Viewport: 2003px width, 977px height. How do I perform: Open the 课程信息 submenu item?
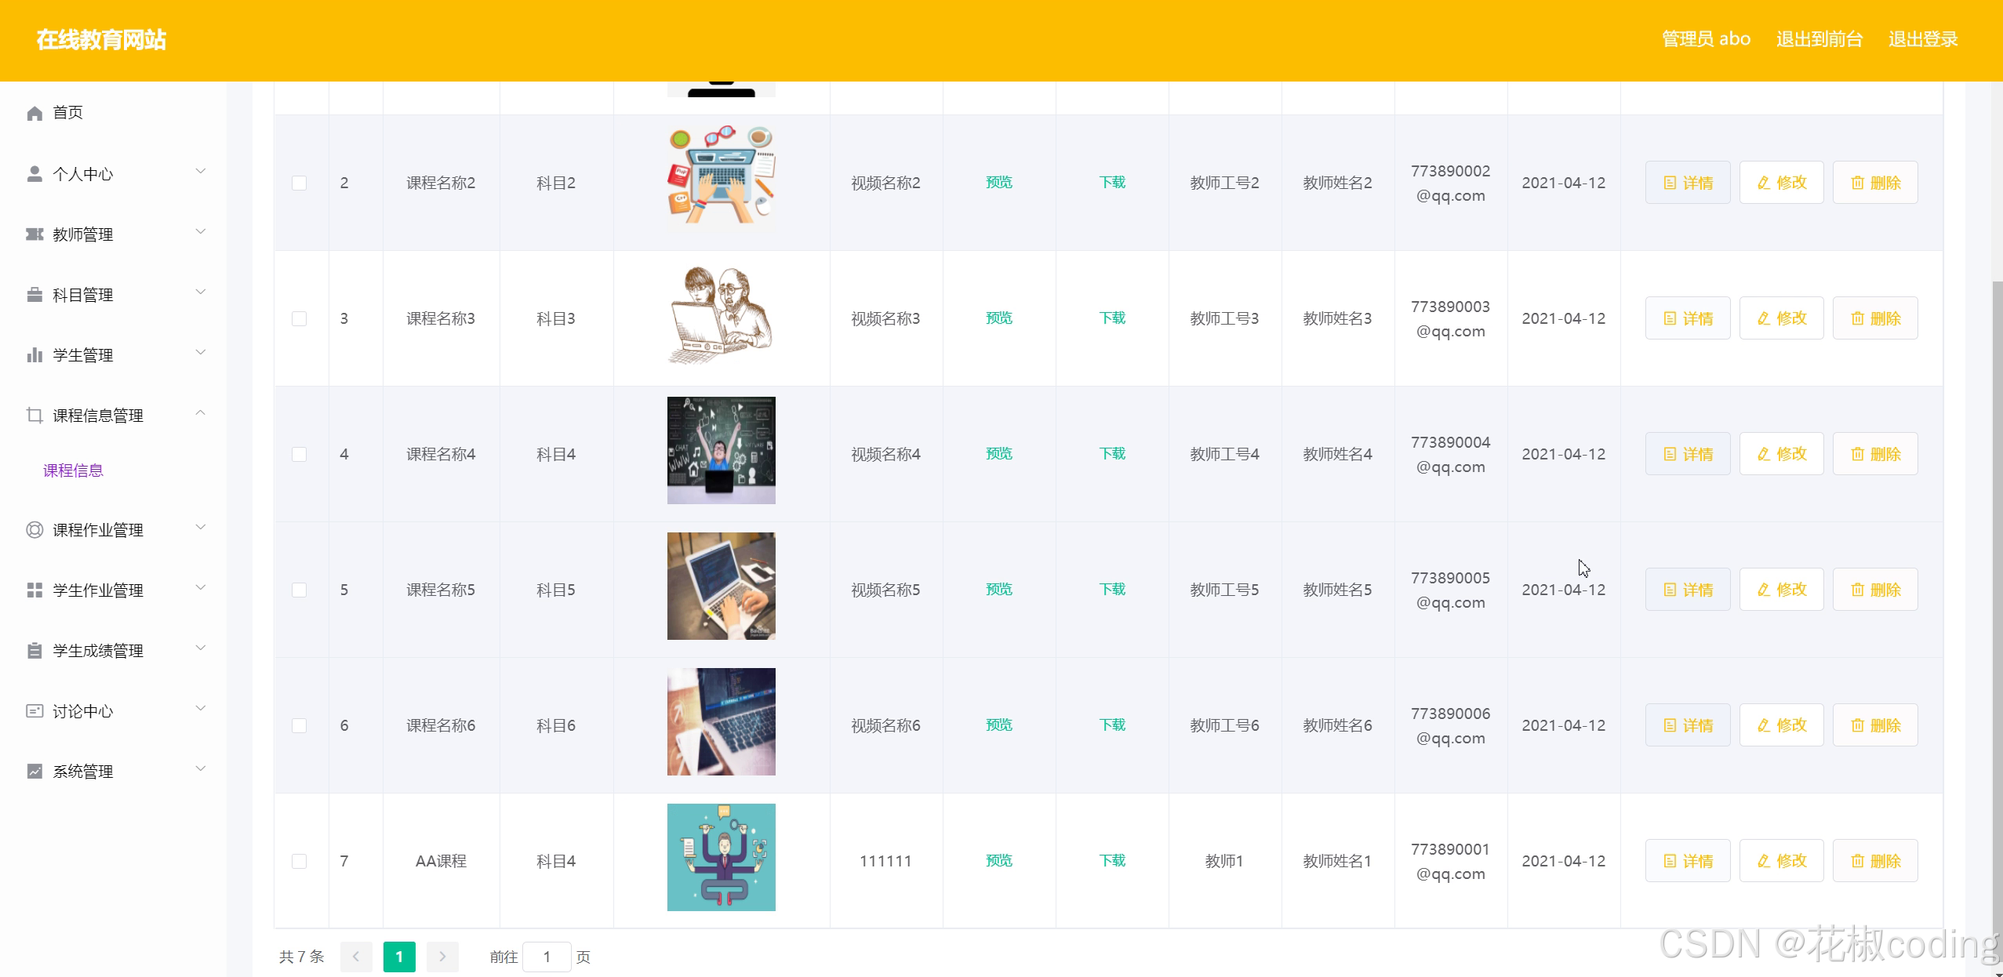[73, 470]
